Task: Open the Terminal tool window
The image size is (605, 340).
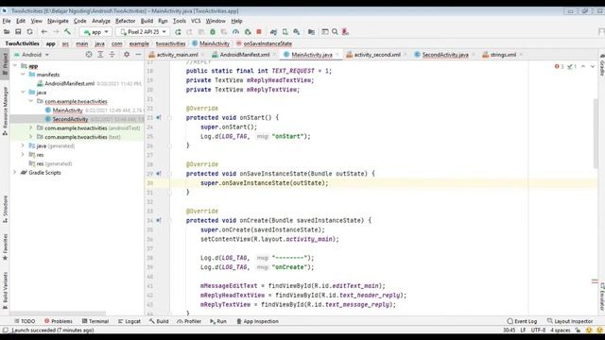Action: (95, 321)
